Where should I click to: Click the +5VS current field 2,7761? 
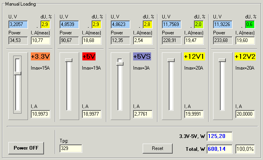click(x=143, y=114)
